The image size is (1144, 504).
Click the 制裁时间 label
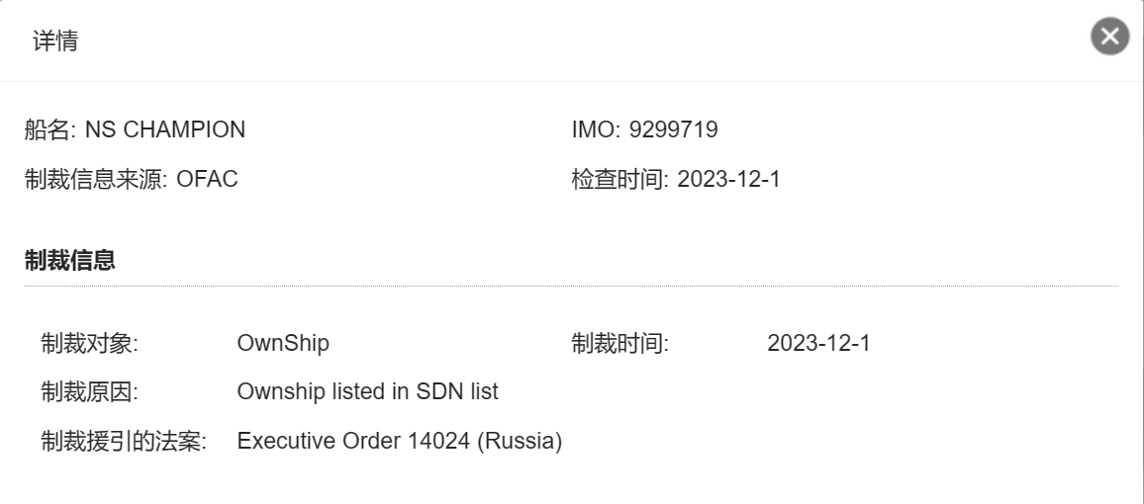[x=620, y=343]
